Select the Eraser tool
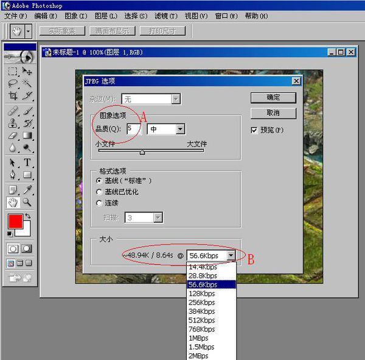The width and height of the screenshot is (365, 360). [x=13, y=135]
